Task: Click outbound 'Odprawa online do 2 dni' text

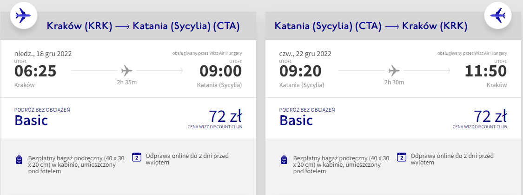Action: pos(187,159)
